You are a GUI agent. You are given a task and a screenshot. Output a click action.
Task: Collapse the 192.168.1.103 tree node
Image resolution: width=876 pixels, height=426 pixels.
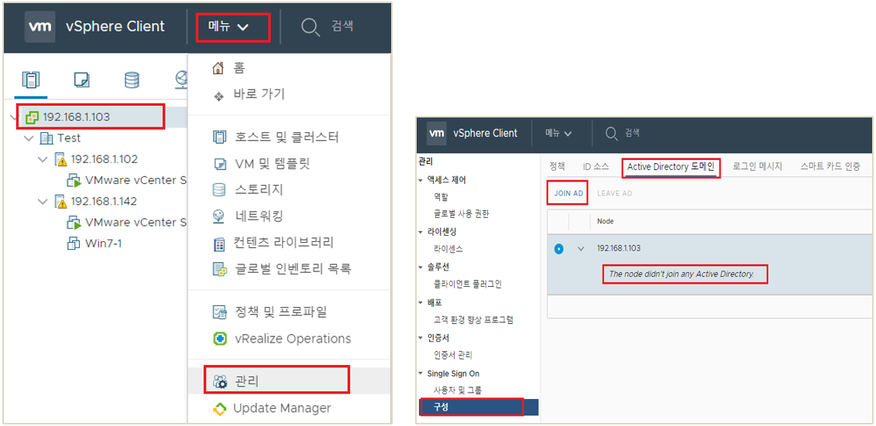point(15,117)
